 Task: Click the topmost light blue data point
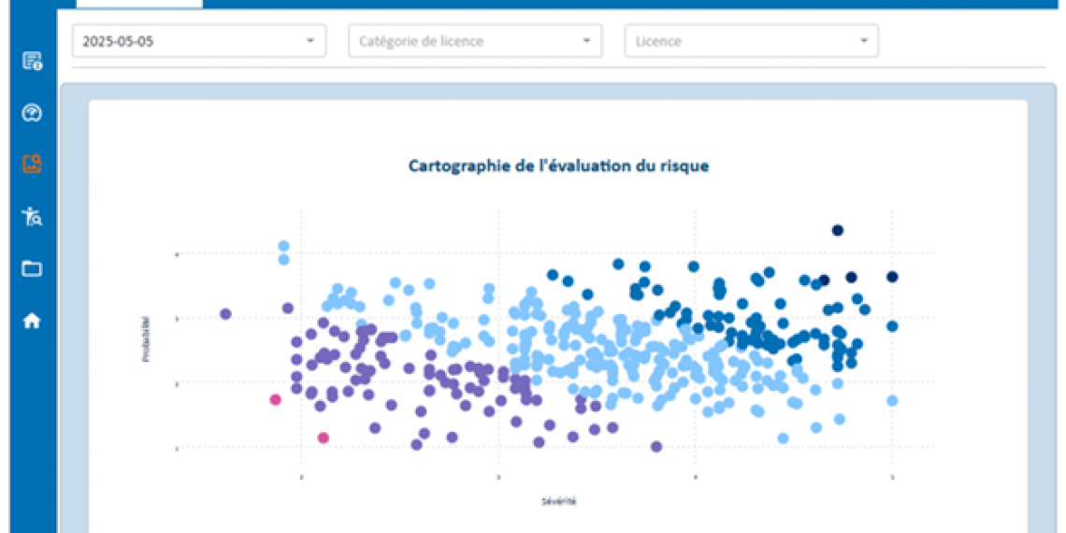[x=283, y=246]
